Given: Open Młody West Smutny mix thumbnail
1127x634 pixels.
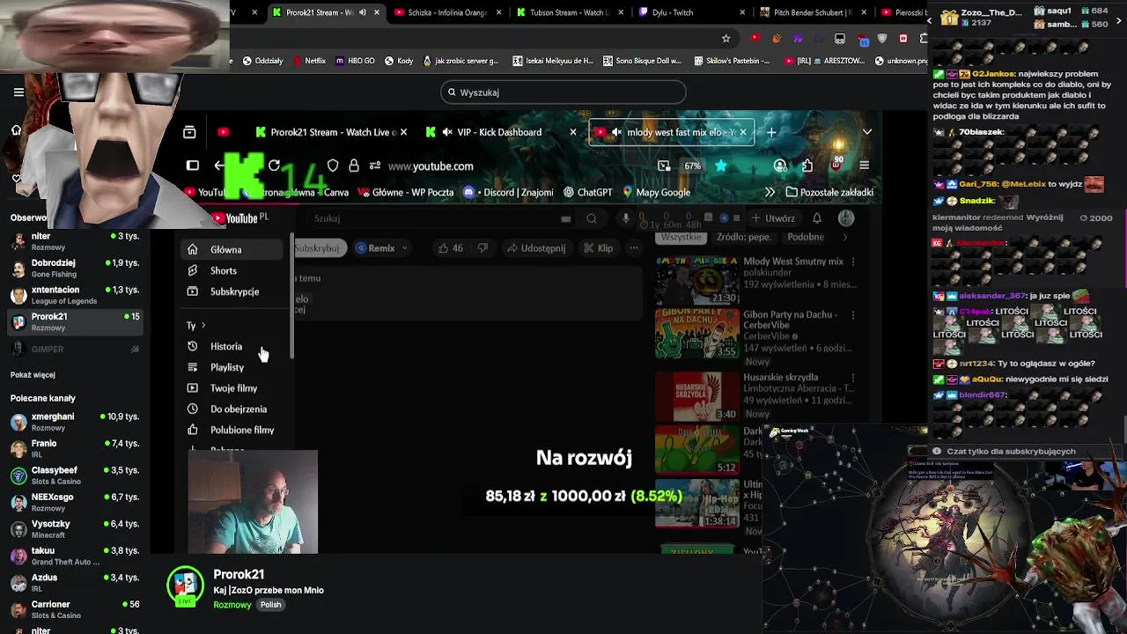Looking at the screenshot, I should 696,280.
